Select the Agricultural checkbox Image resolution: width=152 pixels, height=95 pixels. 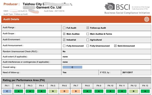[x=88, y=40]
